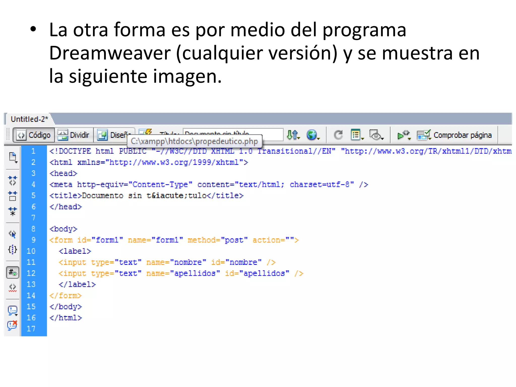Click line number 12 in gutter

tap(31, 273)
